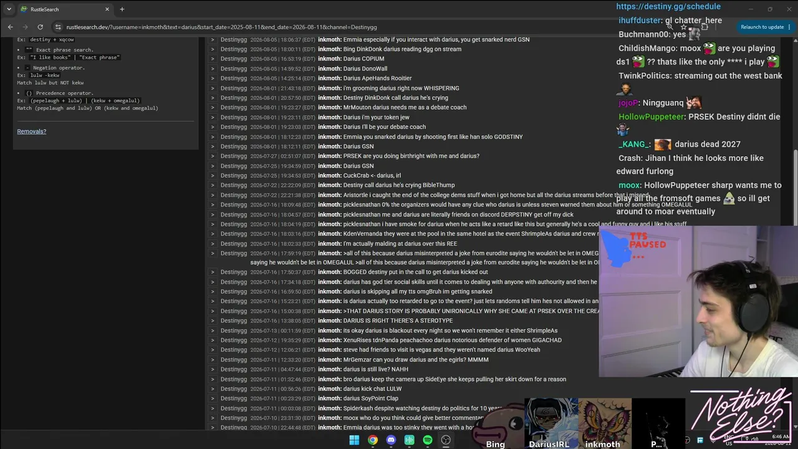Click message 'I'm actually malding at darius over this REE'
The height and width of the screenshot is (449, 798).
pyautogui.click(x=400, y=244)
